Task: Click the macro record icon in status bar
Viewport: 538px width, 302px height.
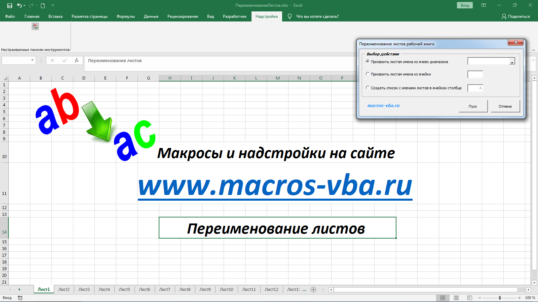Action: [x=20, y=297]
